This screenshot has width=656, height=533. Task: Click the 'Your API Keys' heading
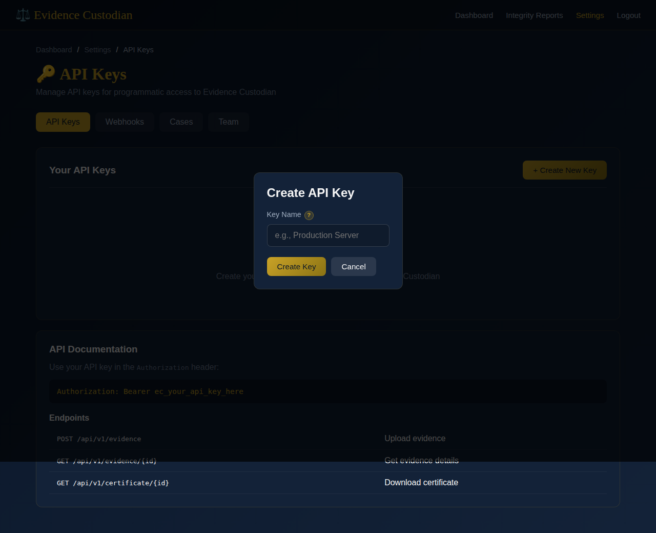click(83, 170)
